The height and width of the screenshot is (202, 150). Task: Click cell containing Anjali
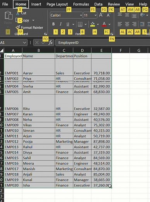(x=38, y=174)
